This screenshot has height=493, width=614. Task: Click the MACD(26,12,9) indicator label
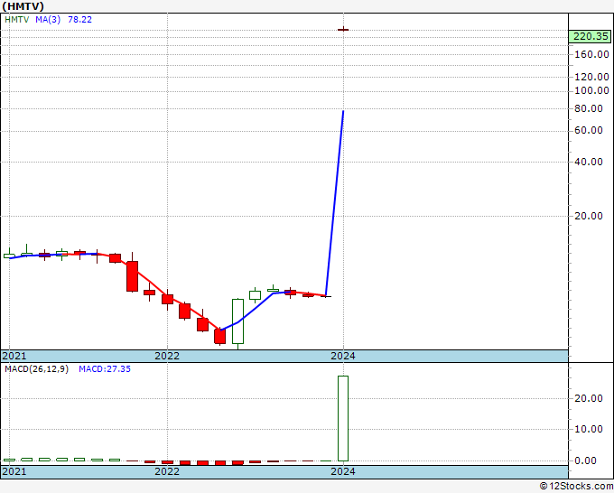pyautogui.click(x=36, y=369)
